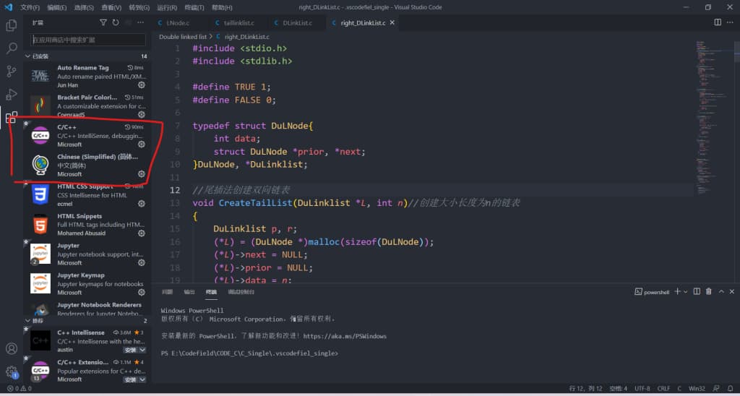Click the code minimap
The image size is (740, 396).
713,118
